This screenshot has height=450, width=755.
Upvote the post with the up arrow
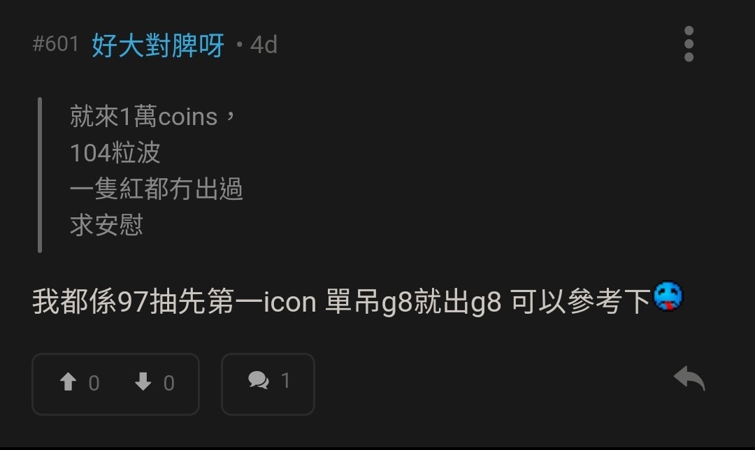click(x=68, y=382)
